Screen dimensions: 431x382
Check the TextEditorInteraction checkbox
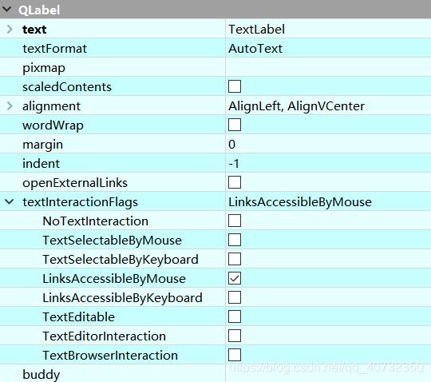point(235,336)
